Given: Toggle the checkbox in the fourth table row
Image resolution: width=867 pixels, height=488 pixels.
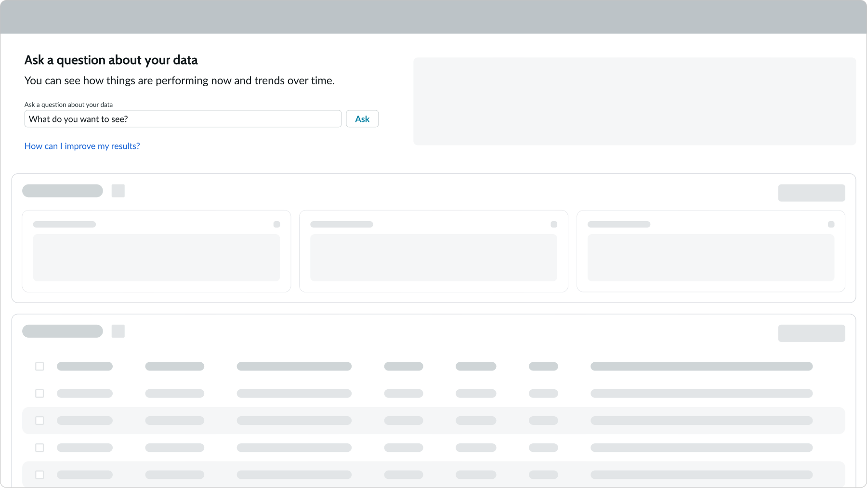Looking at the screenshot, I should (x=39, y=448).
